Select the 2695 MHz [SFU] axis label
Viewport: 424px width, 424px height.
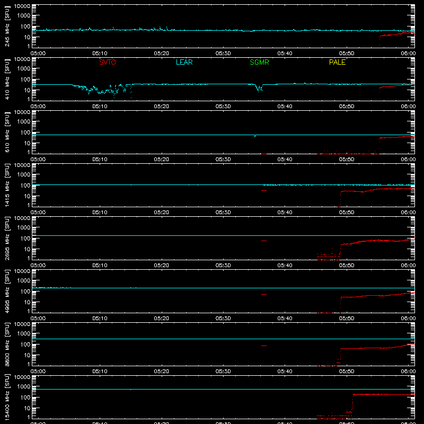[7, 238]
